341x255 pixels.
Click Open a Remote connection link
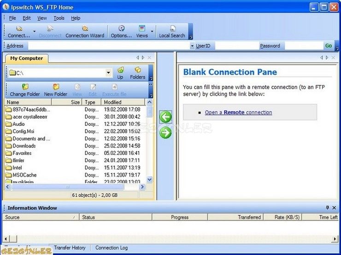coord(238,112)
